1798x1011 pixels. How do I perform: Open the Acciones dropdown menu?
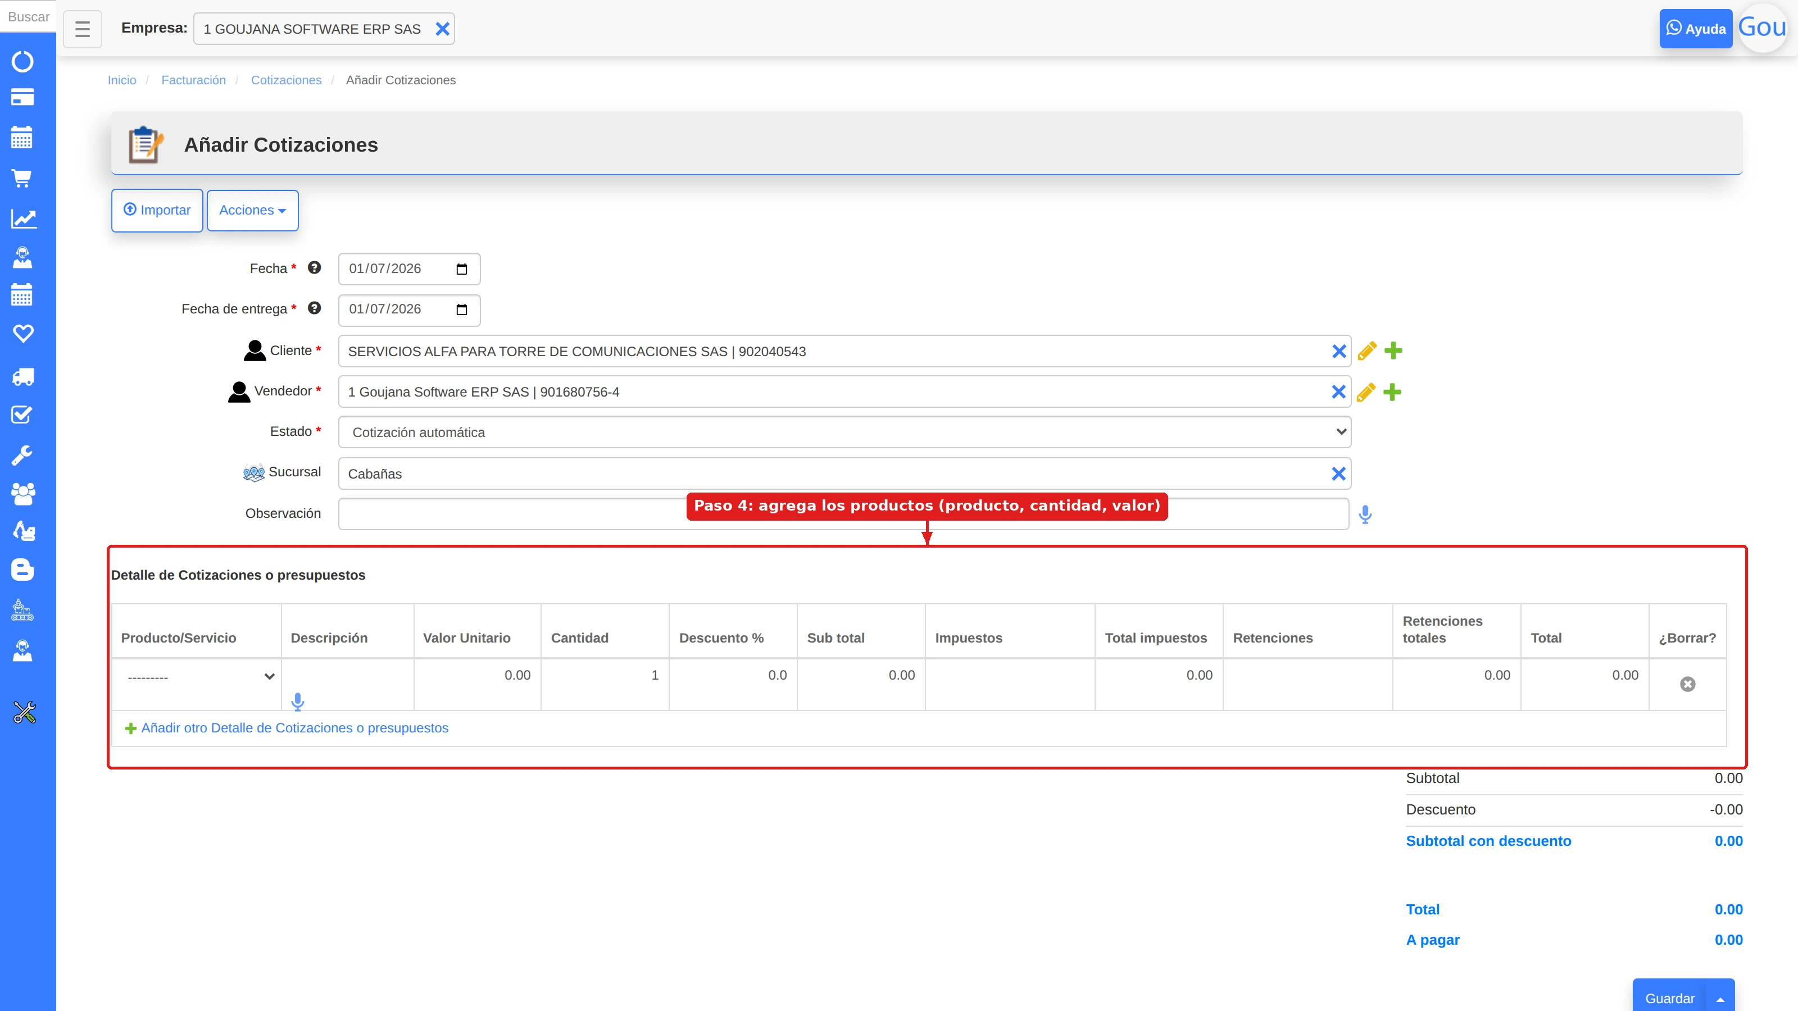point(253,210)
